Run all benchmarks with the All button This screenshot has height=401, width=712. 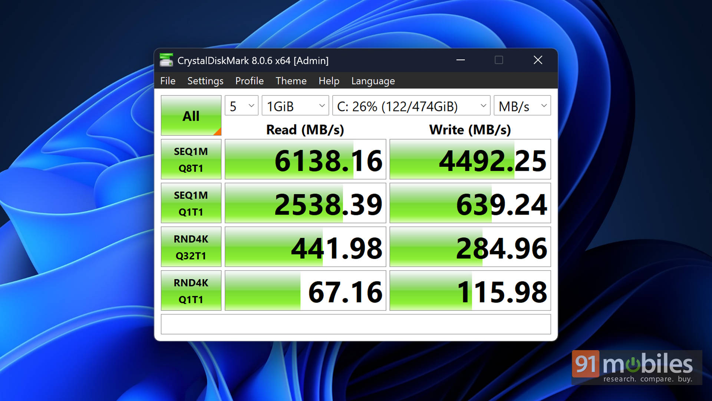(x=191, y=115)
